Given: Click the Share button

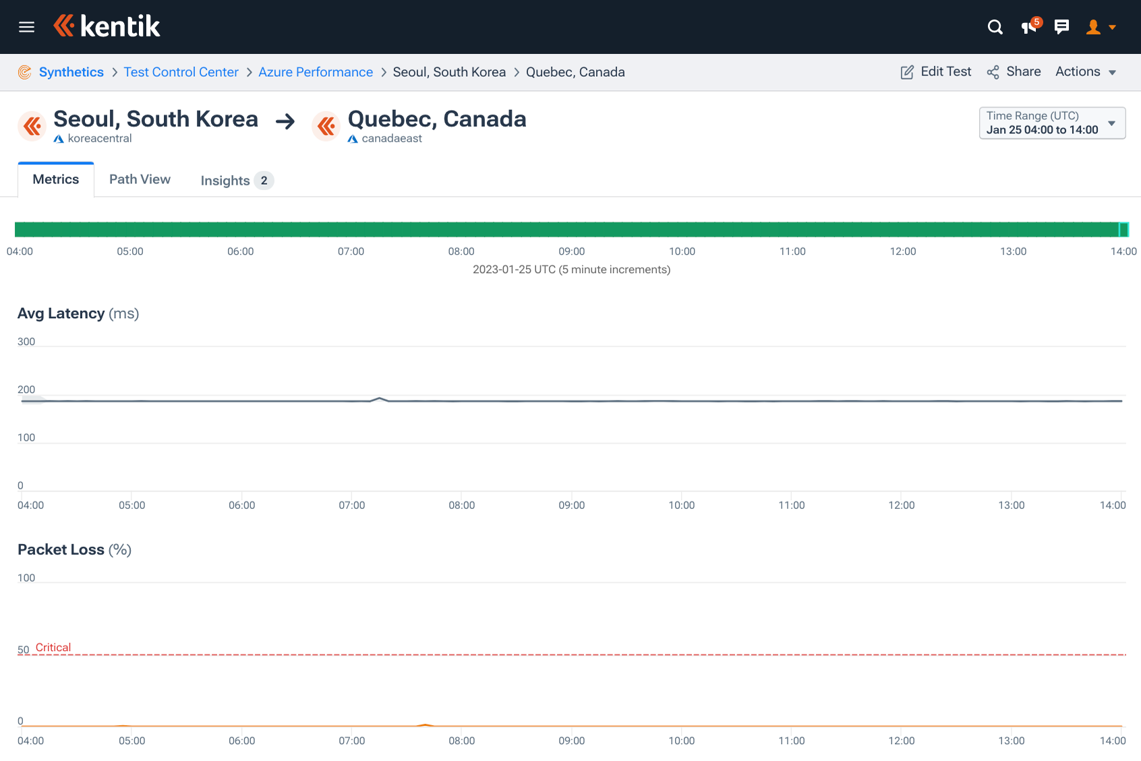Looking at the screenshot, I should coord(1014,71).
